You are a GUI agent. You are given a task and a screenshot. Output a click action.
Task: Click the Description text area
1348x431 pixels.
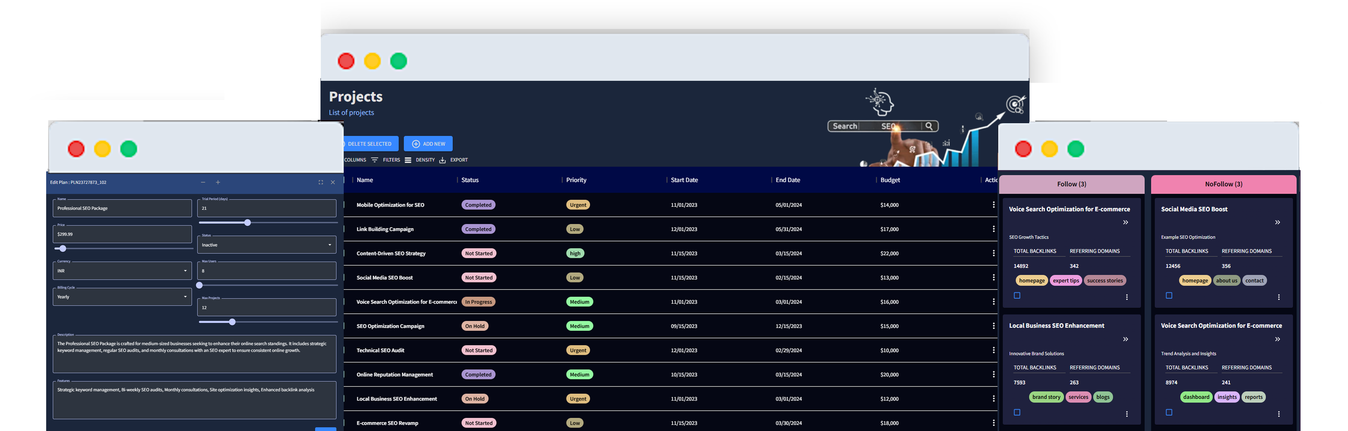pyautogui.click(x=194, y=354)
